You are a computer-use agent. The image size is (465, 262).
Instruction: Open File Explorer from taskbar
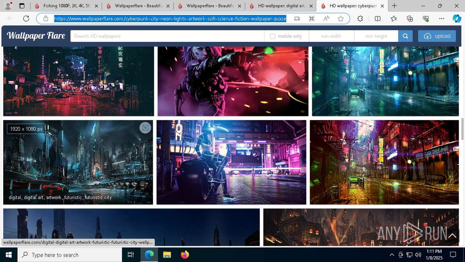coord(167,255)
